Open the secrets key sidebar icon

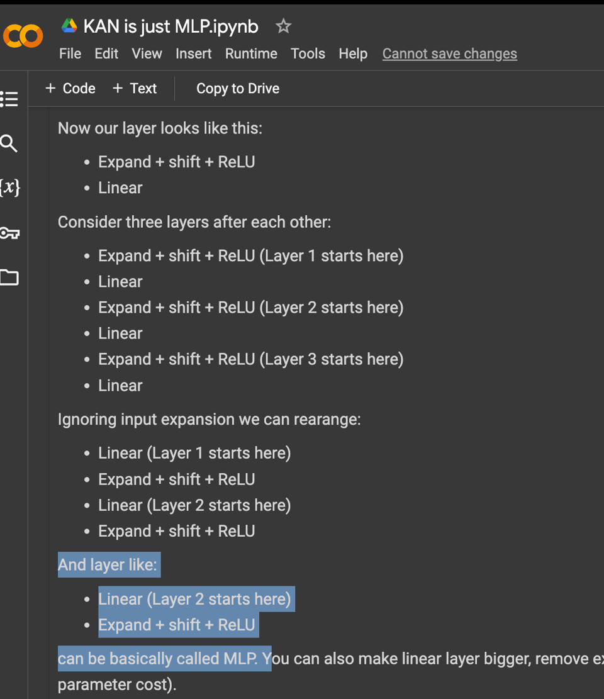click(9, 233)
